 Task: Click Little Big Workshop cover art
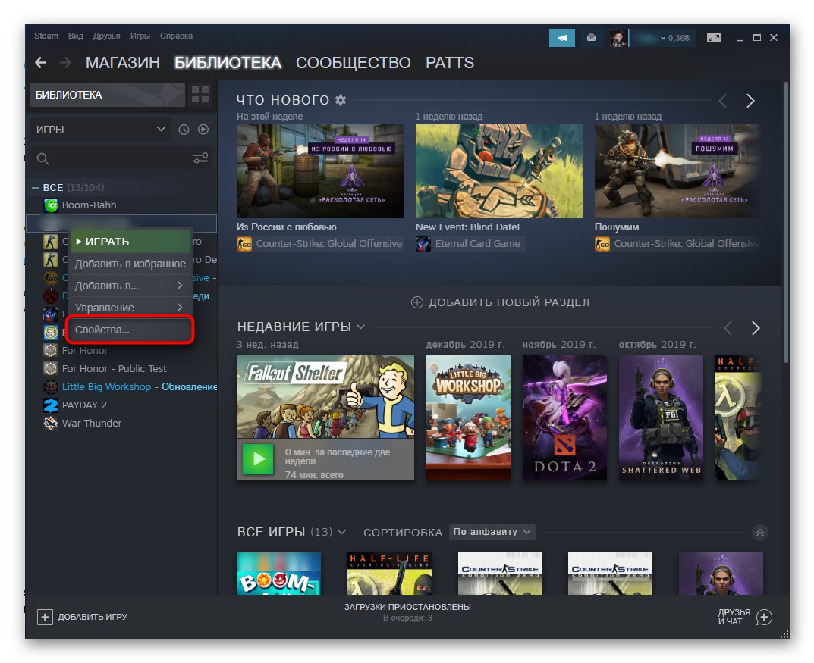(x=468, y=418)
